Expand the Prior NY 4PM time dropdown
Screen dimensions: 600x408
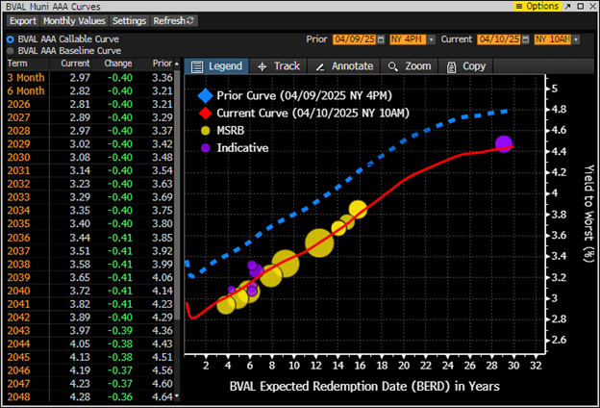[x=431, y=39]
